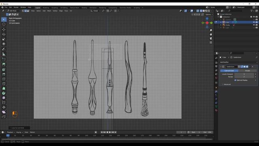Open the Render menu

click(x=16, y=7)
